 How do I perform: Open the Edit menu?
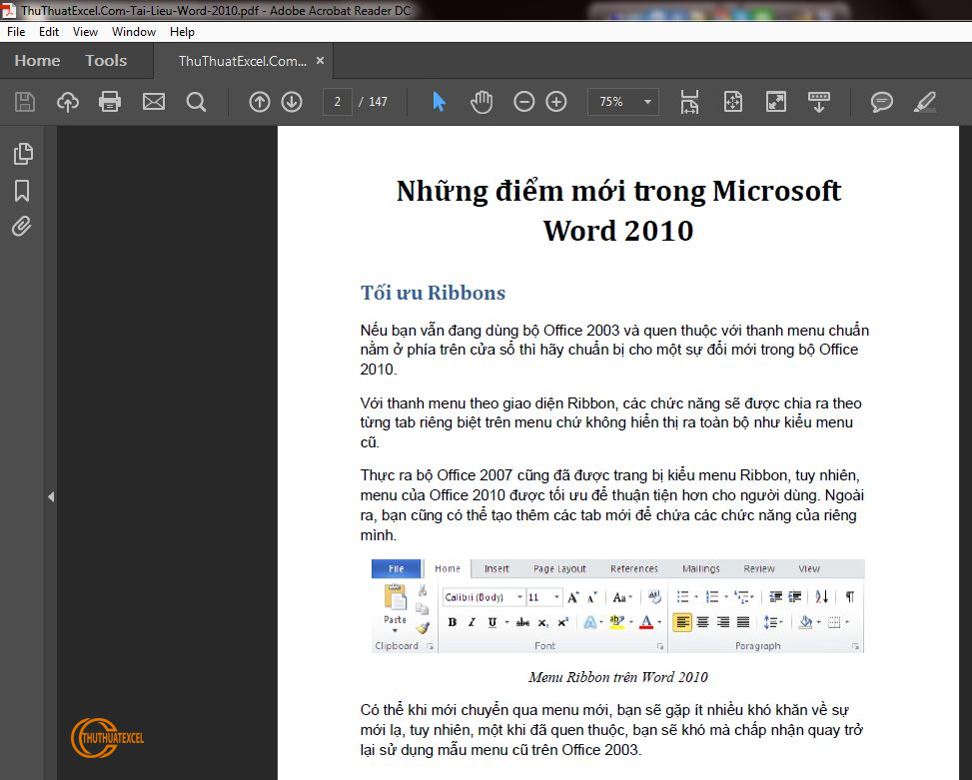48,32
